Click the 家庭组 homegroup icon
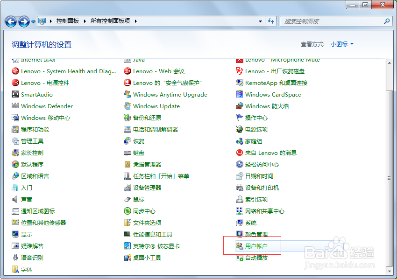Viewport: 397px width, 279px height. tap(240, 141)
